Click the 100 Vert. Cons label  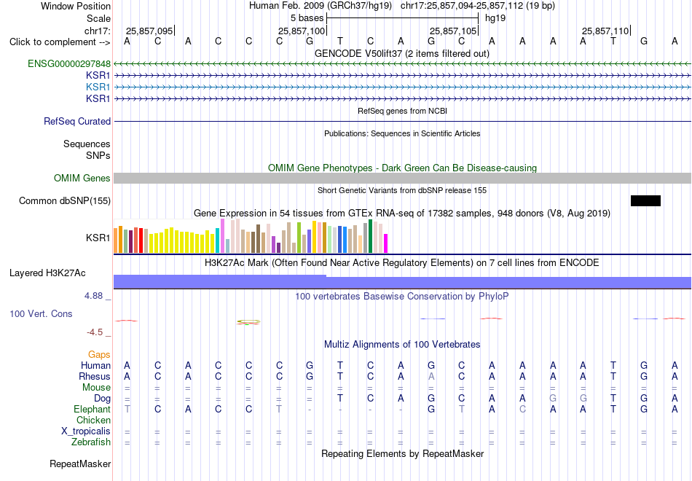click(41, 313)
